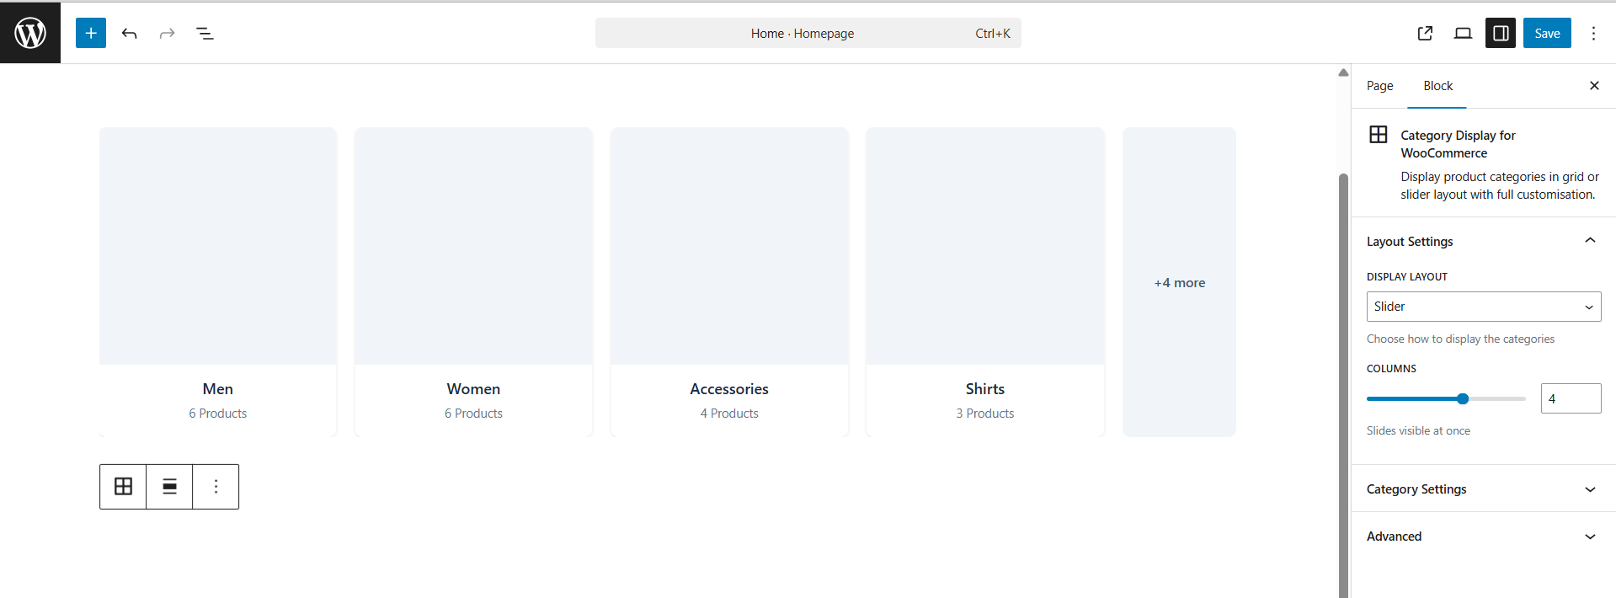Switch to the Page tab
The width and height of the screenshot is (1616, 598).
pos(1379,86)
